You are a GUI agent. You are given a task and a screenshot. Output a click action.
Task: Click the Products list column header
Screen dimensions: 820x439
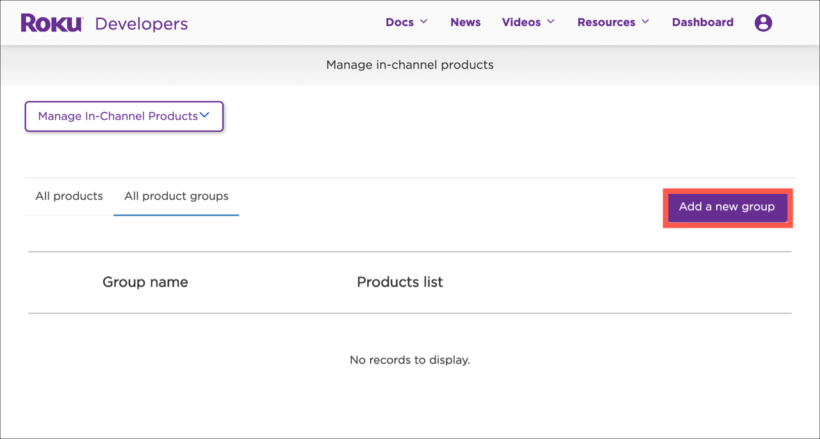click(x=400, y=282)
